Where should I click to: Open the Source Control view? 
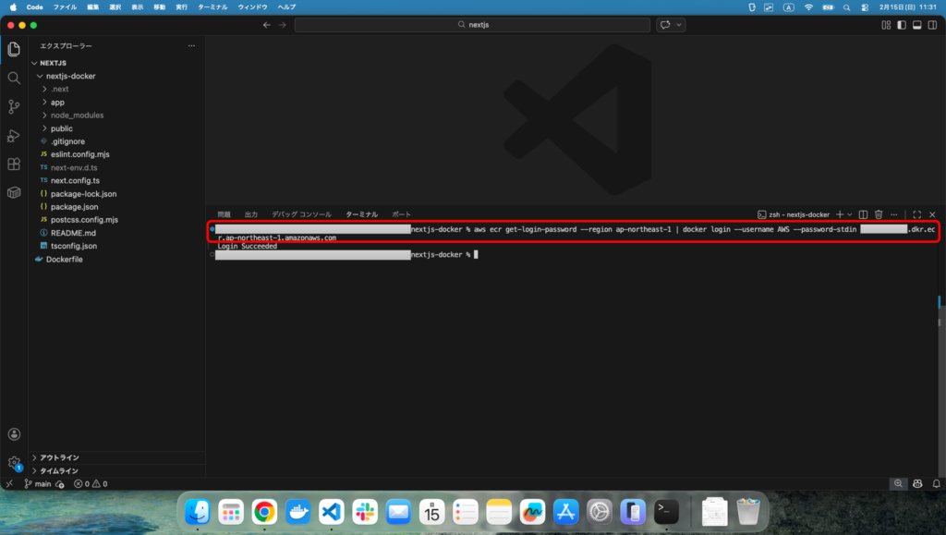(14, 107)
